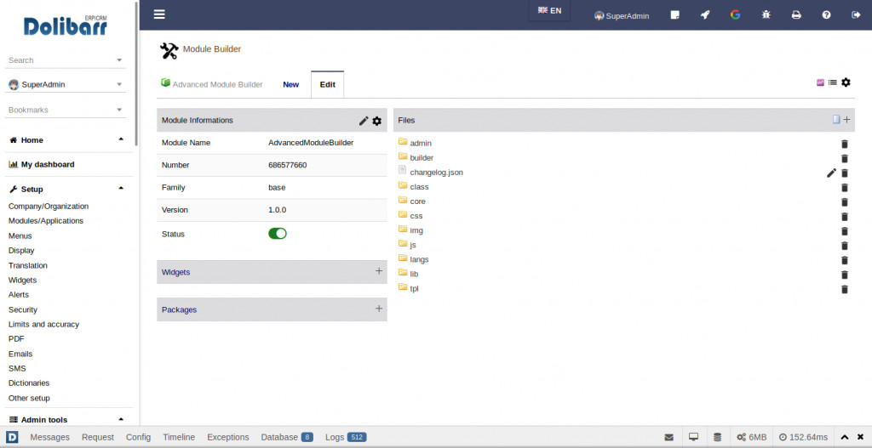Click the list icon right of tabs

coord(833,82)
